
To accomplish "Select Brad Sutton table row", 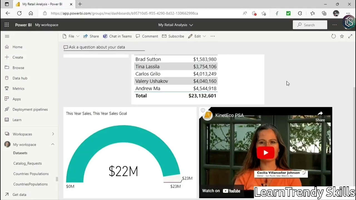I will pos(176,59).
